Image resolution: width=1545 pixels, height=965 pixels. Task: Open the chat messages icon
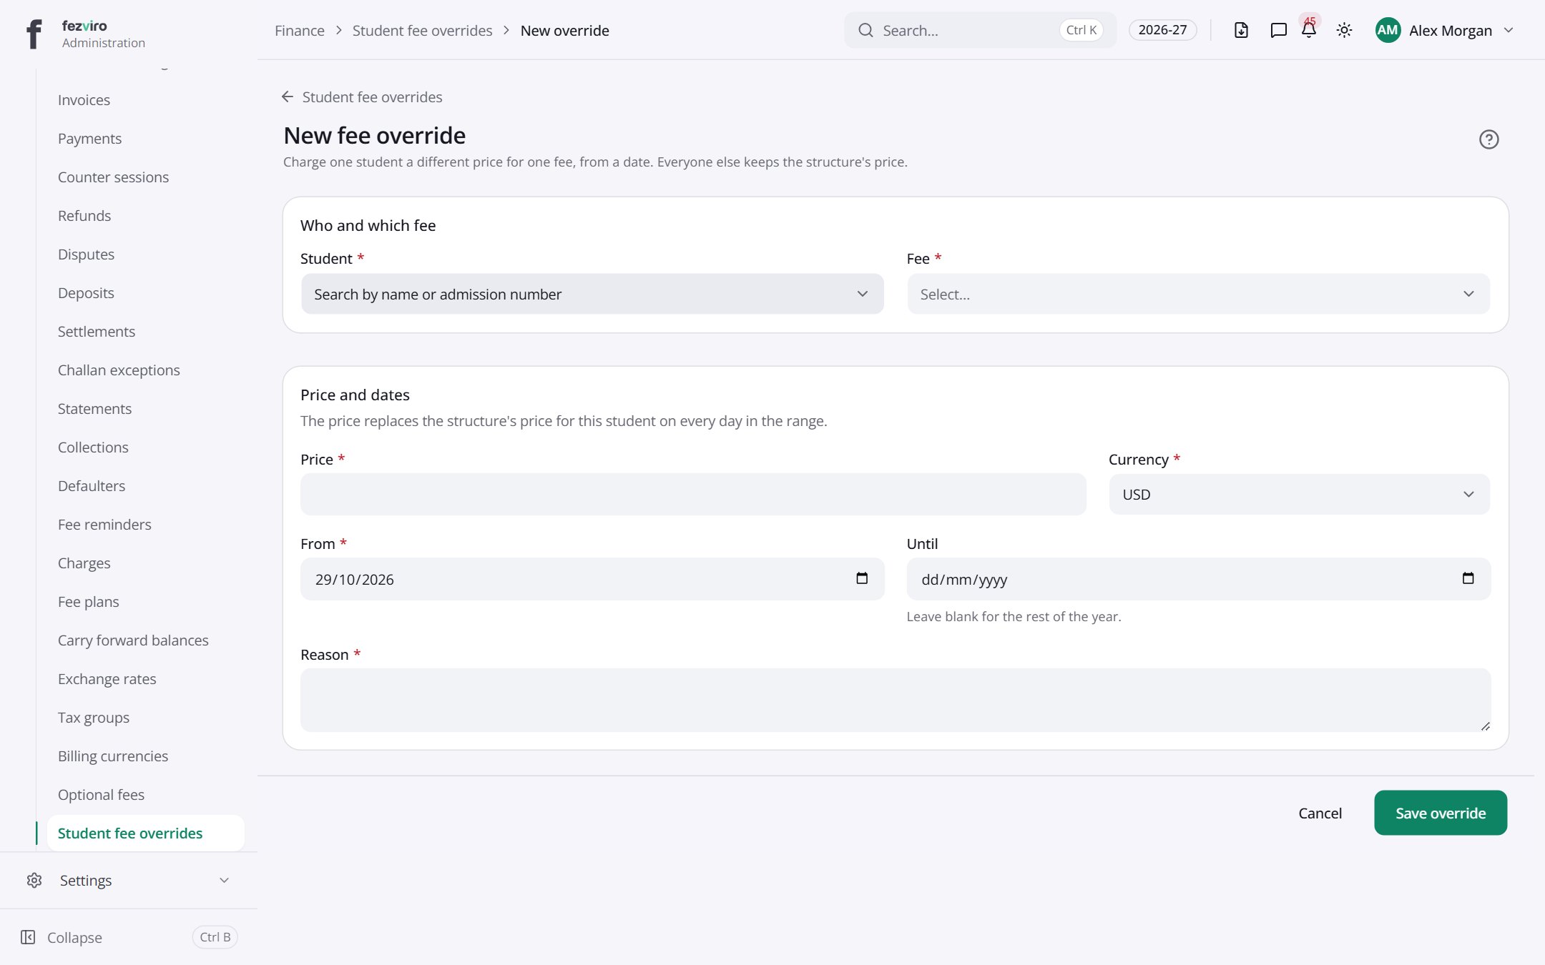click(x=1278, y=30)
